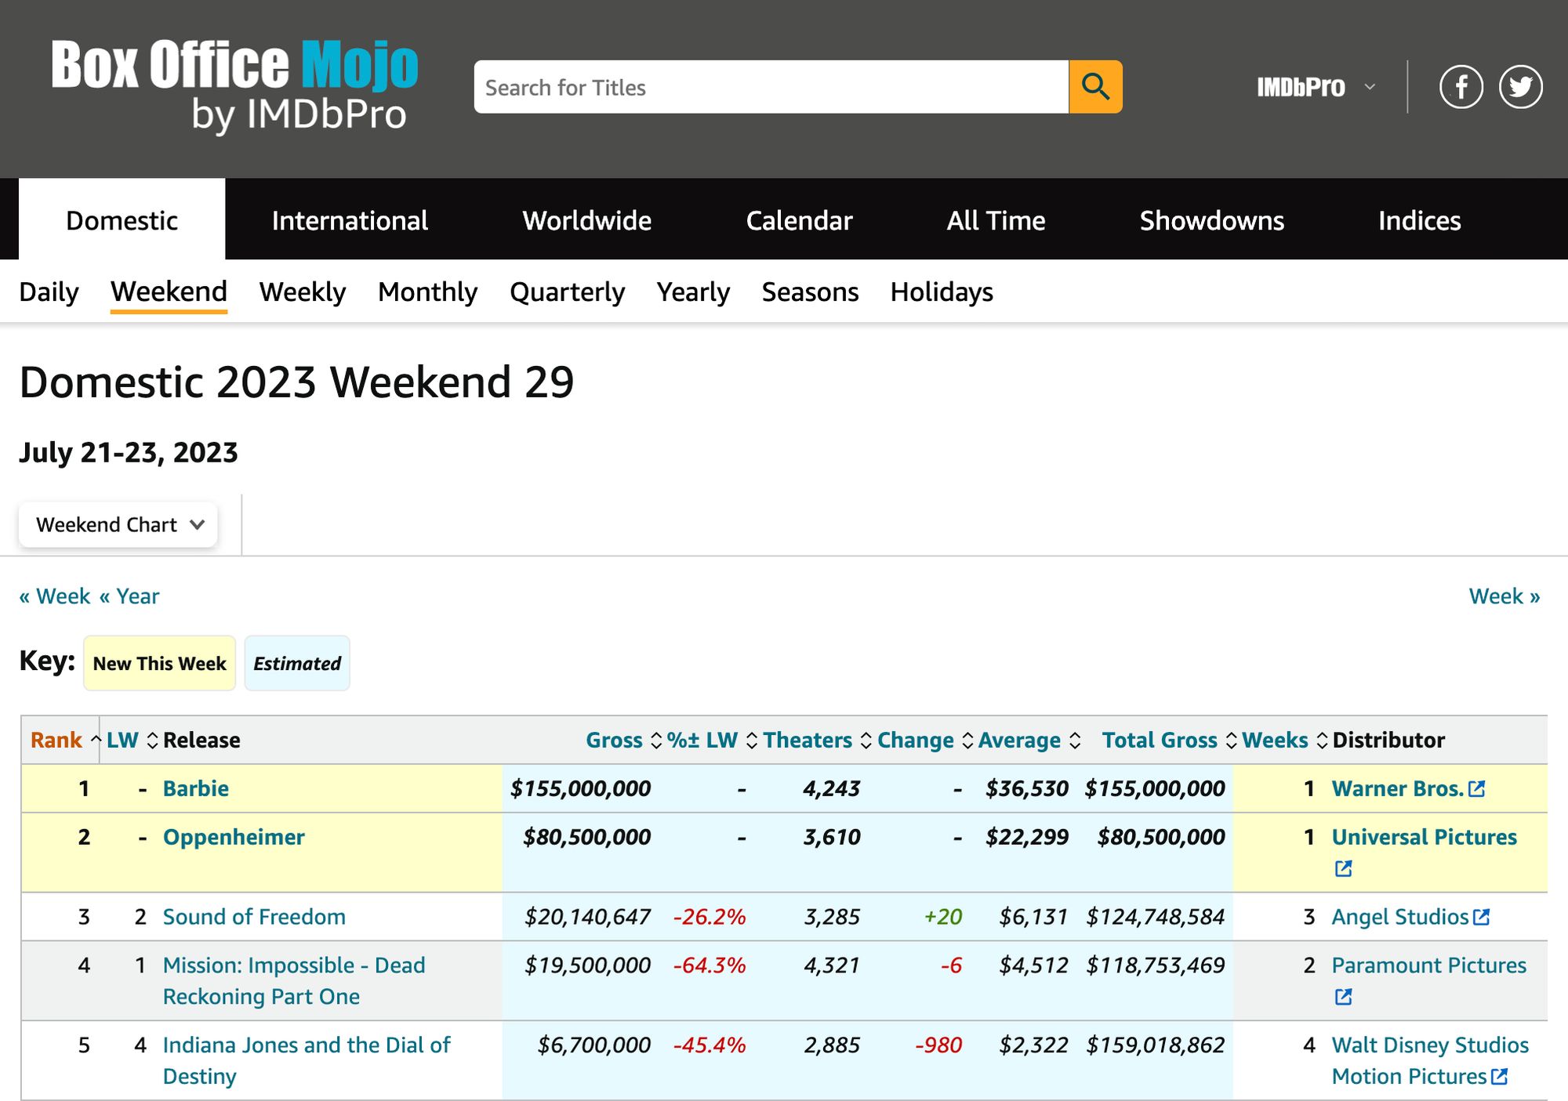
Task: Switch to the International tab
Action: [350, 220]
